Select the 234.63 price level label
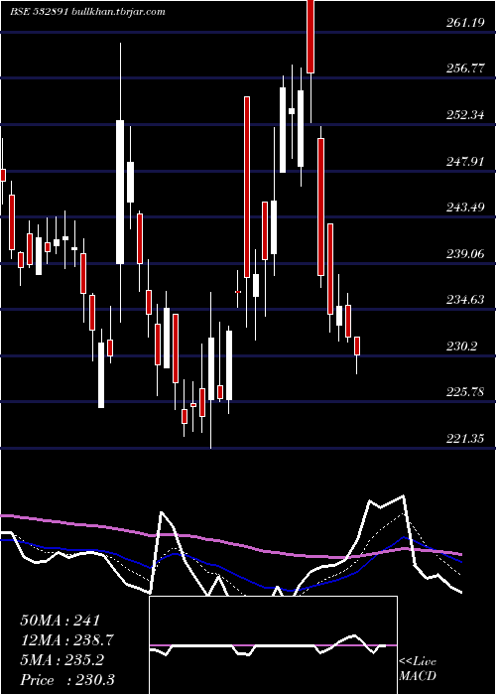The width and height of the screenshot is (496, 695). click(x=465, y=300)
